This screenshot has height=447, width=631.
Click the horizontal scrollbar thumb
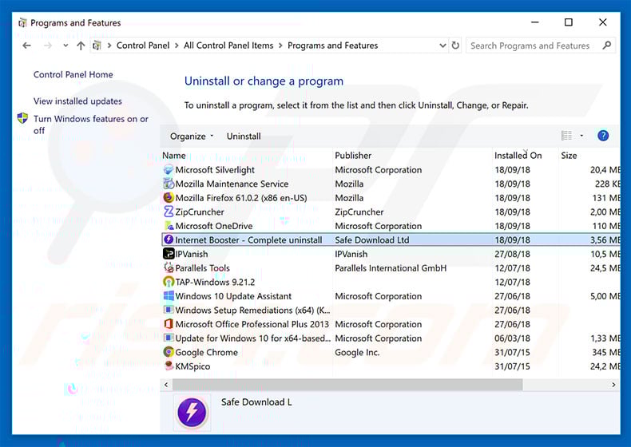347,385
